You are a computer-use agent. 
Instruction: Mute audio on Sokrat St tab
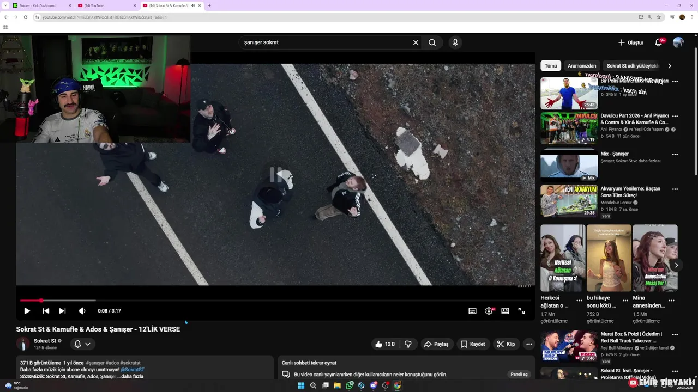193,5
